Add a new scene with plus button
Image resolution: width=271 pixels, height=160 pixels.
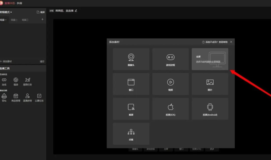click(x=42, y=19)
